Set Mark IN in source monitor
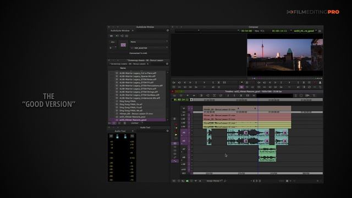Screen dimensions: 352x198 (196, 82)
